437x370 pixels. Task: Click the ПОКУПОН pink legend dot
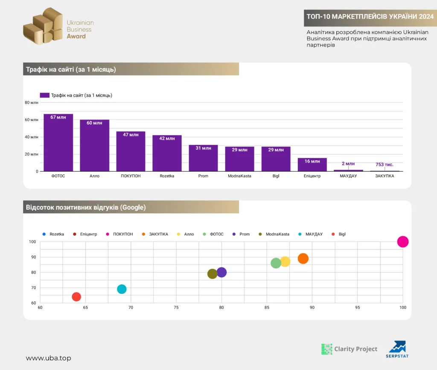(x=108, y=234)
